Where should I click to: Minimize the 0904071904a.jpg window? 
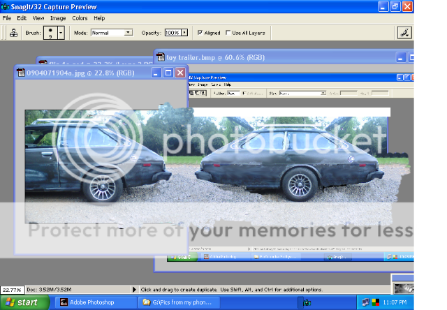point(156,73)
